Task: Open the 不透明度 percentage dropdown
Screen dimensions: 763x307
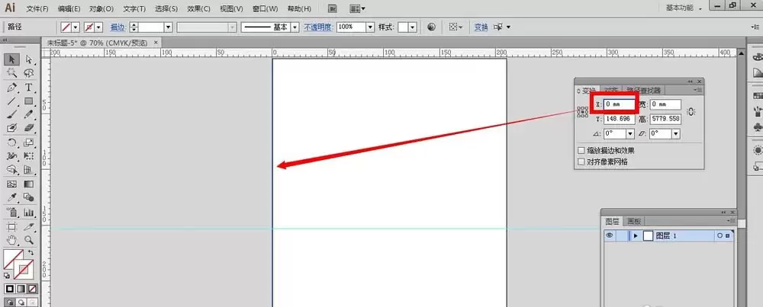Action: pos(370,27)
